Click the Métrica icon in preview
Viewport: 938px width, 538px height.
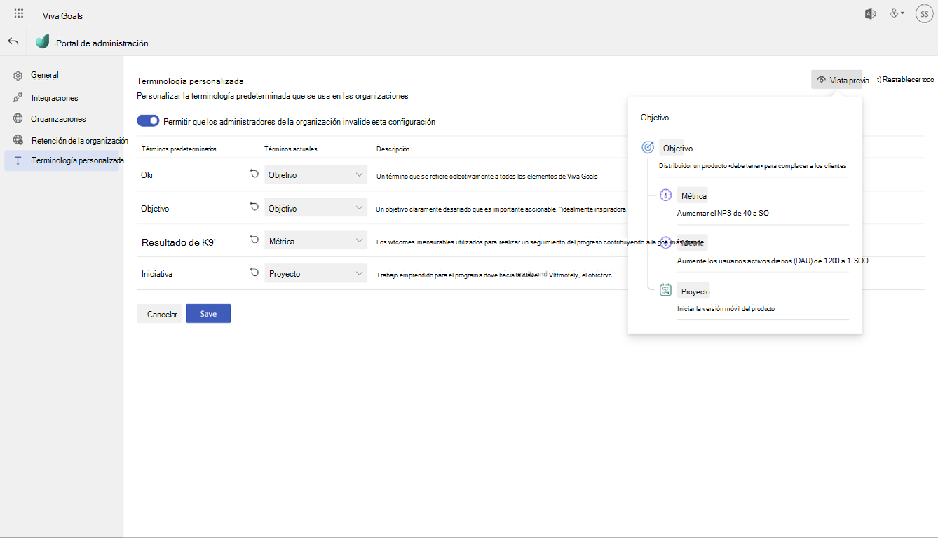pyautogui.click(x=666, y=195)
